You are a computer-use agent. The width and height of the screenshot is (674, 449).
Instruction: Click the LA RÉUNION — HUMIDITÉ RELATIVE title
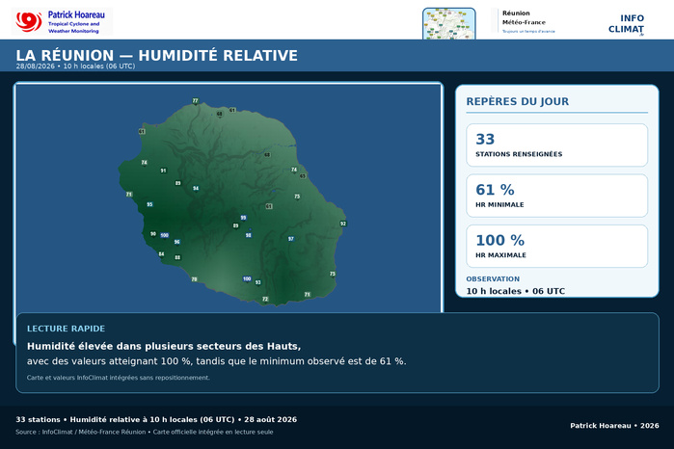click(x=156, y=56)
